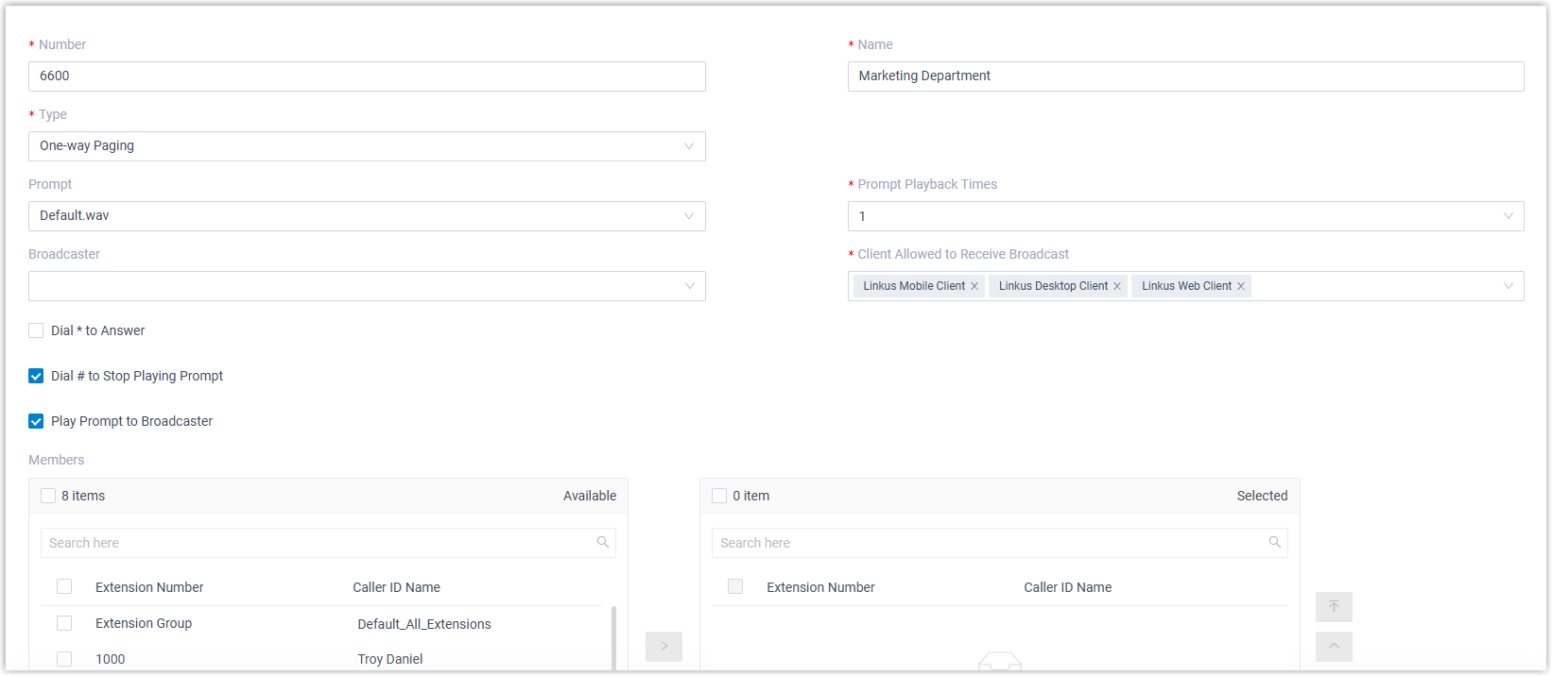Click the move-up chevron button
The width and height of the screenshot is (1552, 676).
tap(1334, 646)
